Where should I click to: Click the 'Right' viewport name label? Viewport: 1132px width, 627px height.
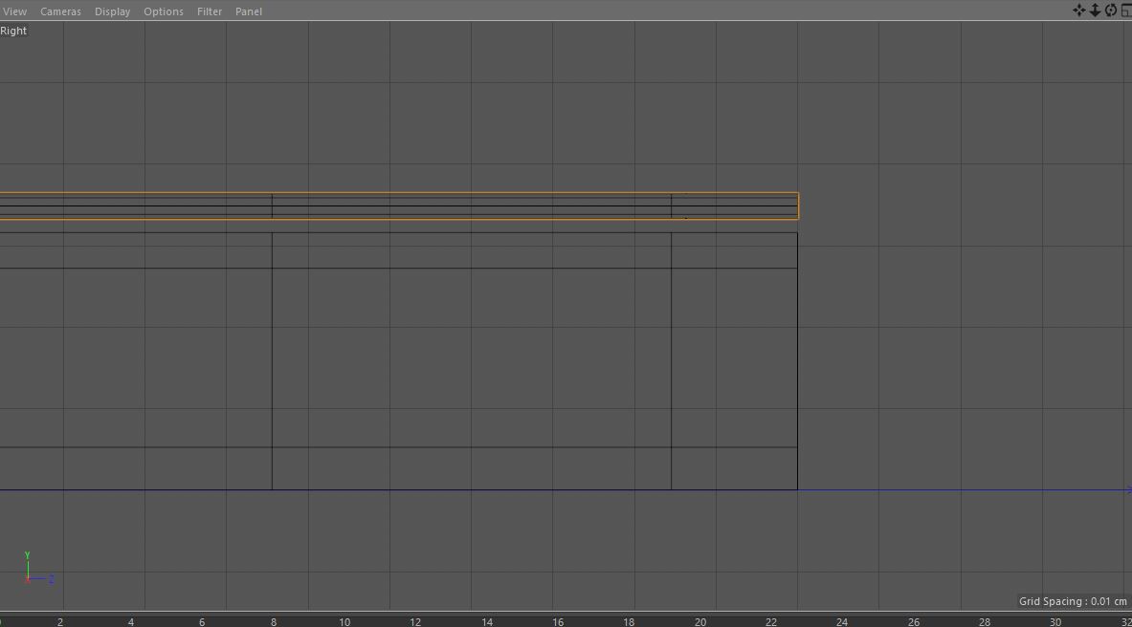[13, 31]
